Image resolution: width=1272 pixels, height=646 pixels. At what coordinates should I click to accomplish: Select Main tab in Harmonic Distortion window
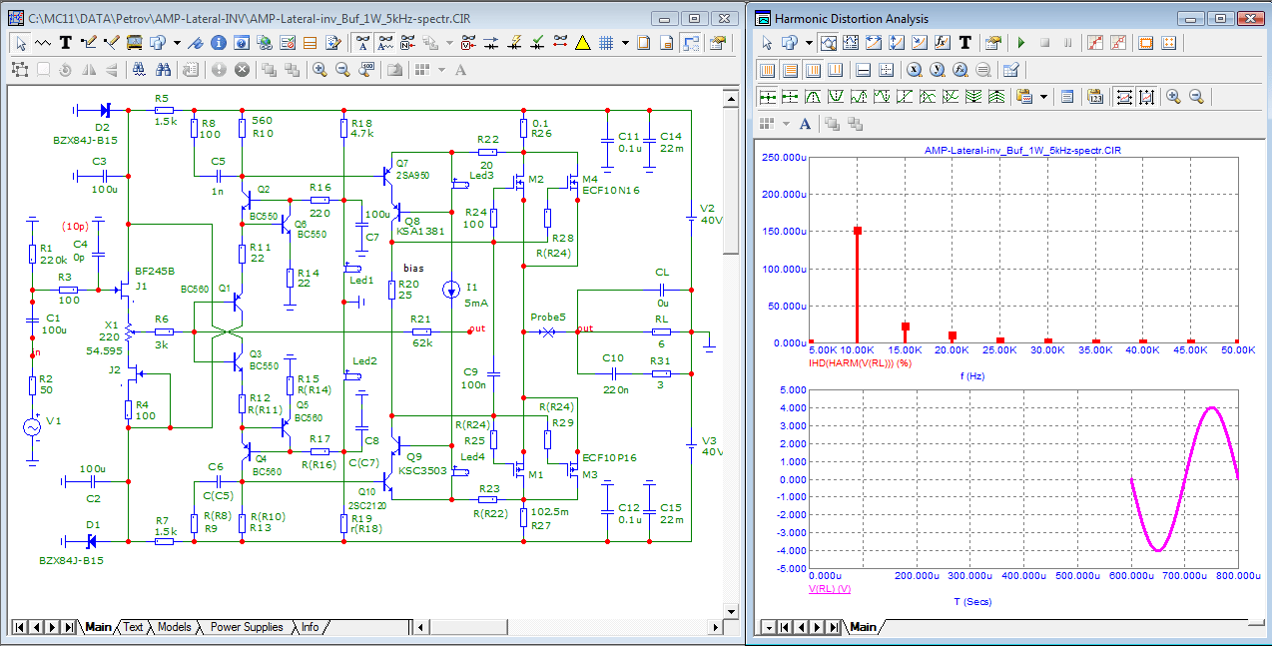pos(863,627)
